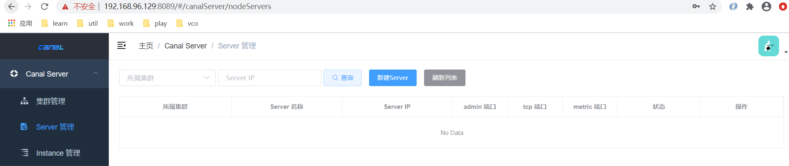Open 集群管理 in the sidebar
The image size is (789, 166).
pyautogui.click(x=54, y=101)
